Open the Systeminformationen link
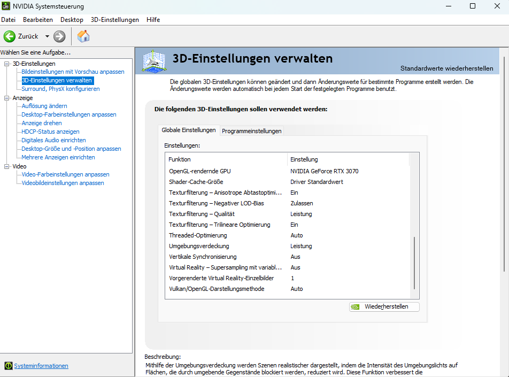 (x=41, y=366)
